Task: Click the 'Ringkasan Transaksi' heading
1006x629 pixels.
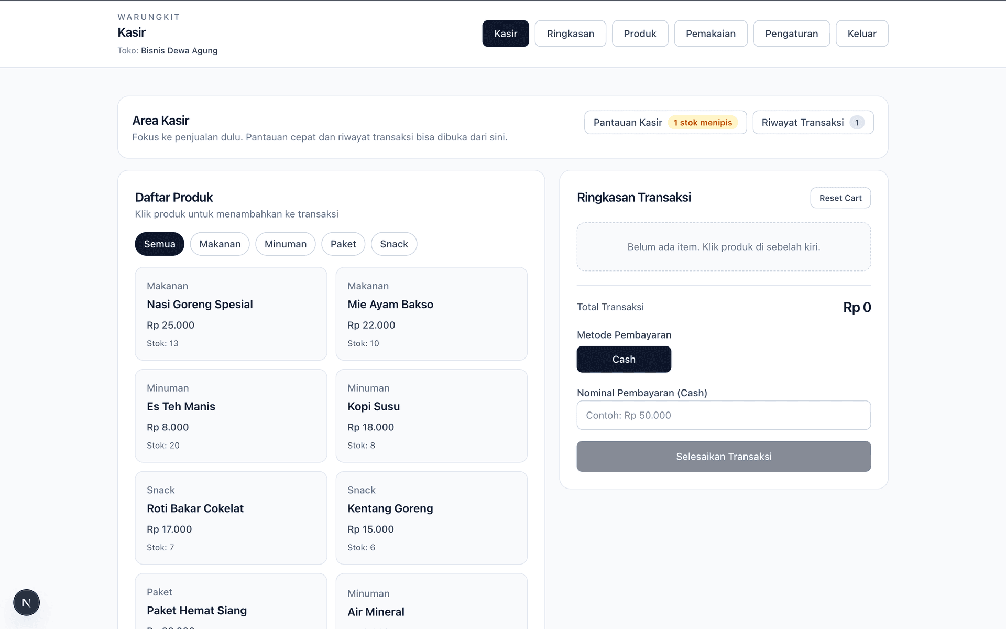Action: (x=633, y=198)
